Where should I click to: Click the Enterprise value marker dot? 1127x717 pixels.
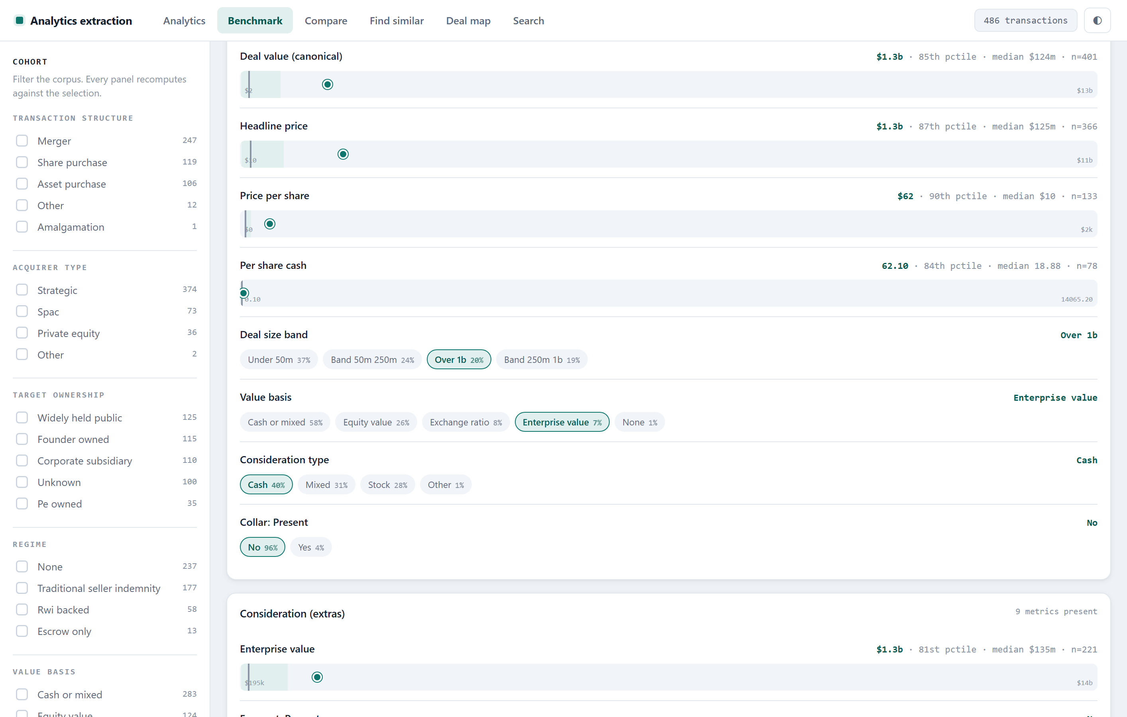click(x=317, y=677)
